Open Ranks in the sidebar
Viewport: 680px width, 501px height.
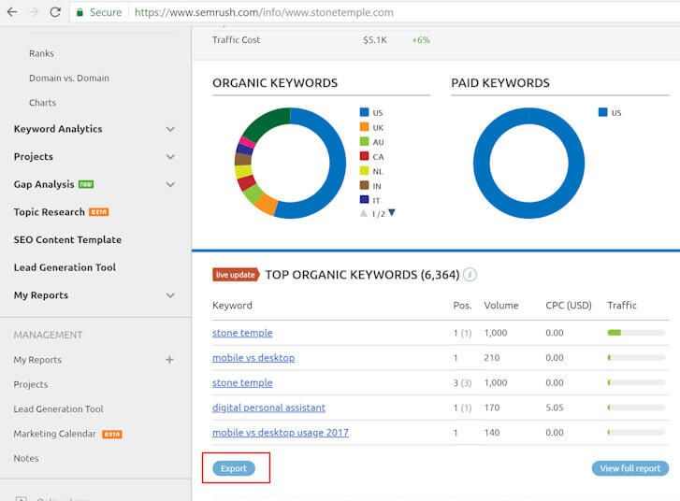[42, 53]
